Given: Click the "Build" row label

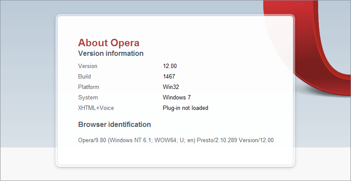Looking at the screenshot, I should 84,76.
